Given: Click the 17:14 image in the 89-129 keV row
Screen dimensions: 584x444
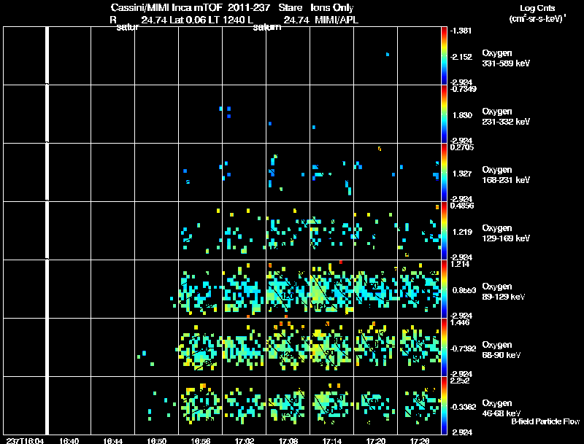Looking at the screenshot, I should tap(331, 289).
